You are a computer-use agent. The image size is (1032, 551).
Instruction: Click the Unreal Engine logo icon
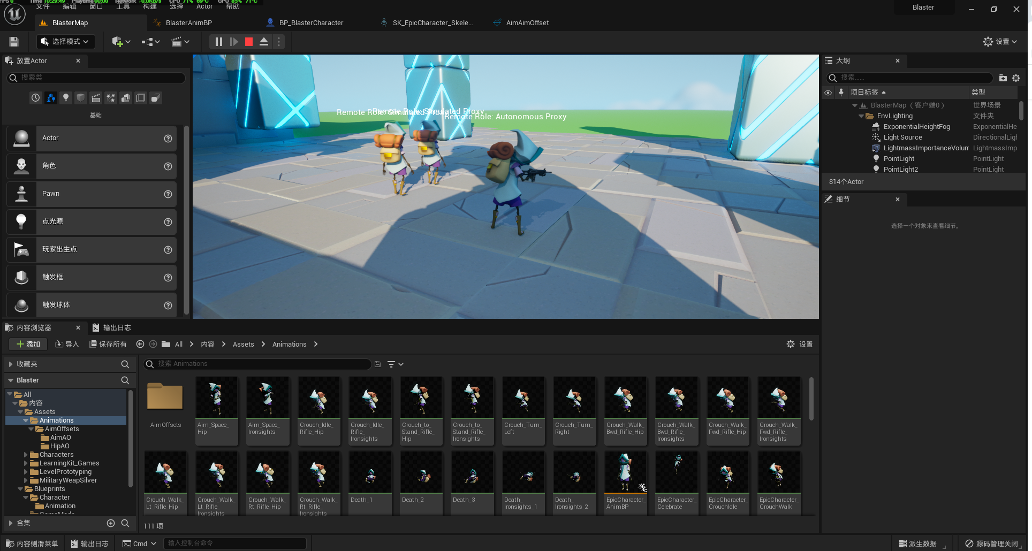[14, 14]
